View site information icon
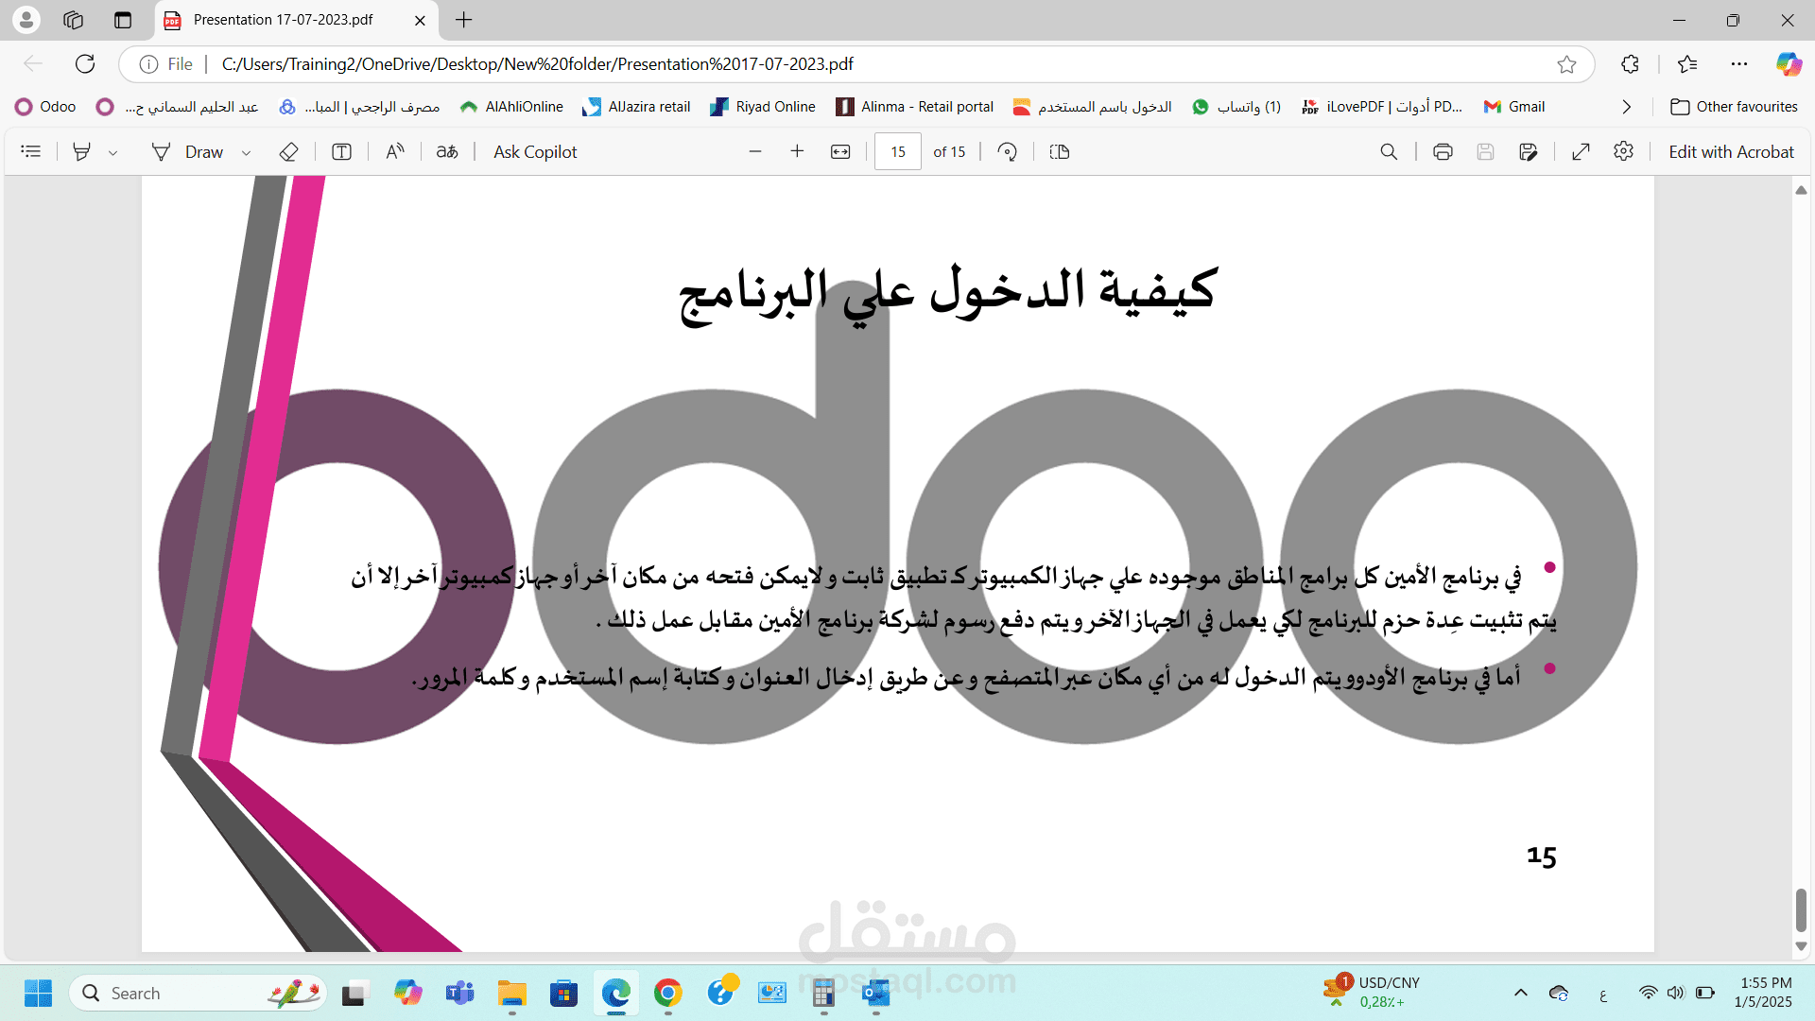 [148, 63]
